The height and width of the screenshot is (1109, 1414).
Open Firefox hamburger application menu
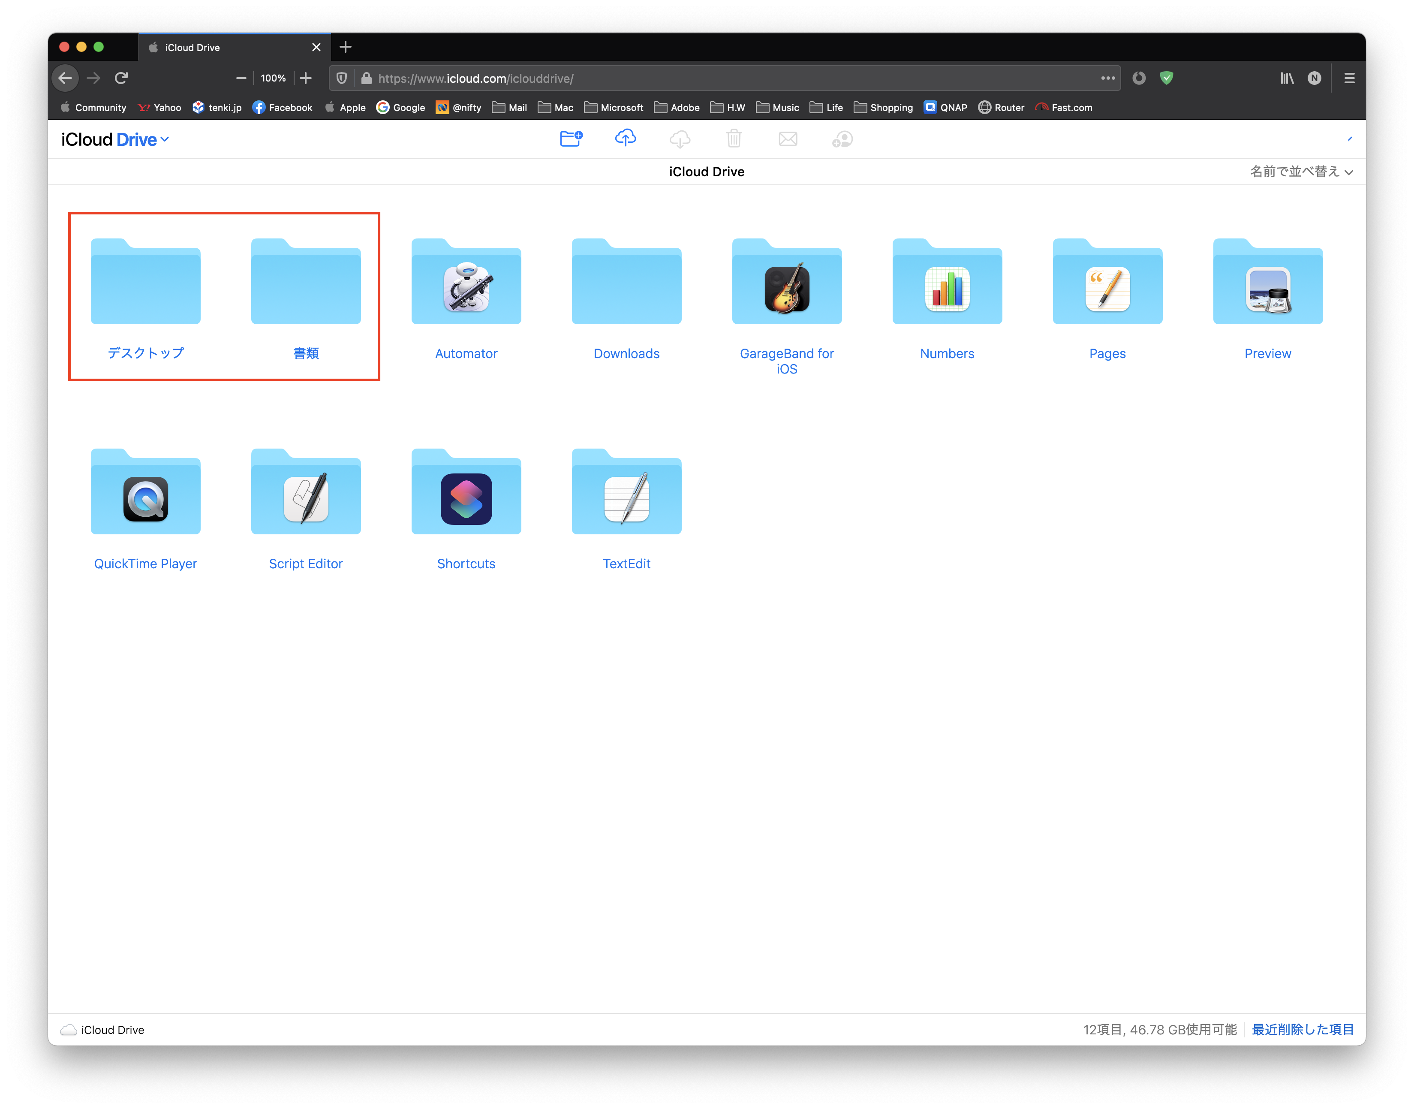[1349, 78]
